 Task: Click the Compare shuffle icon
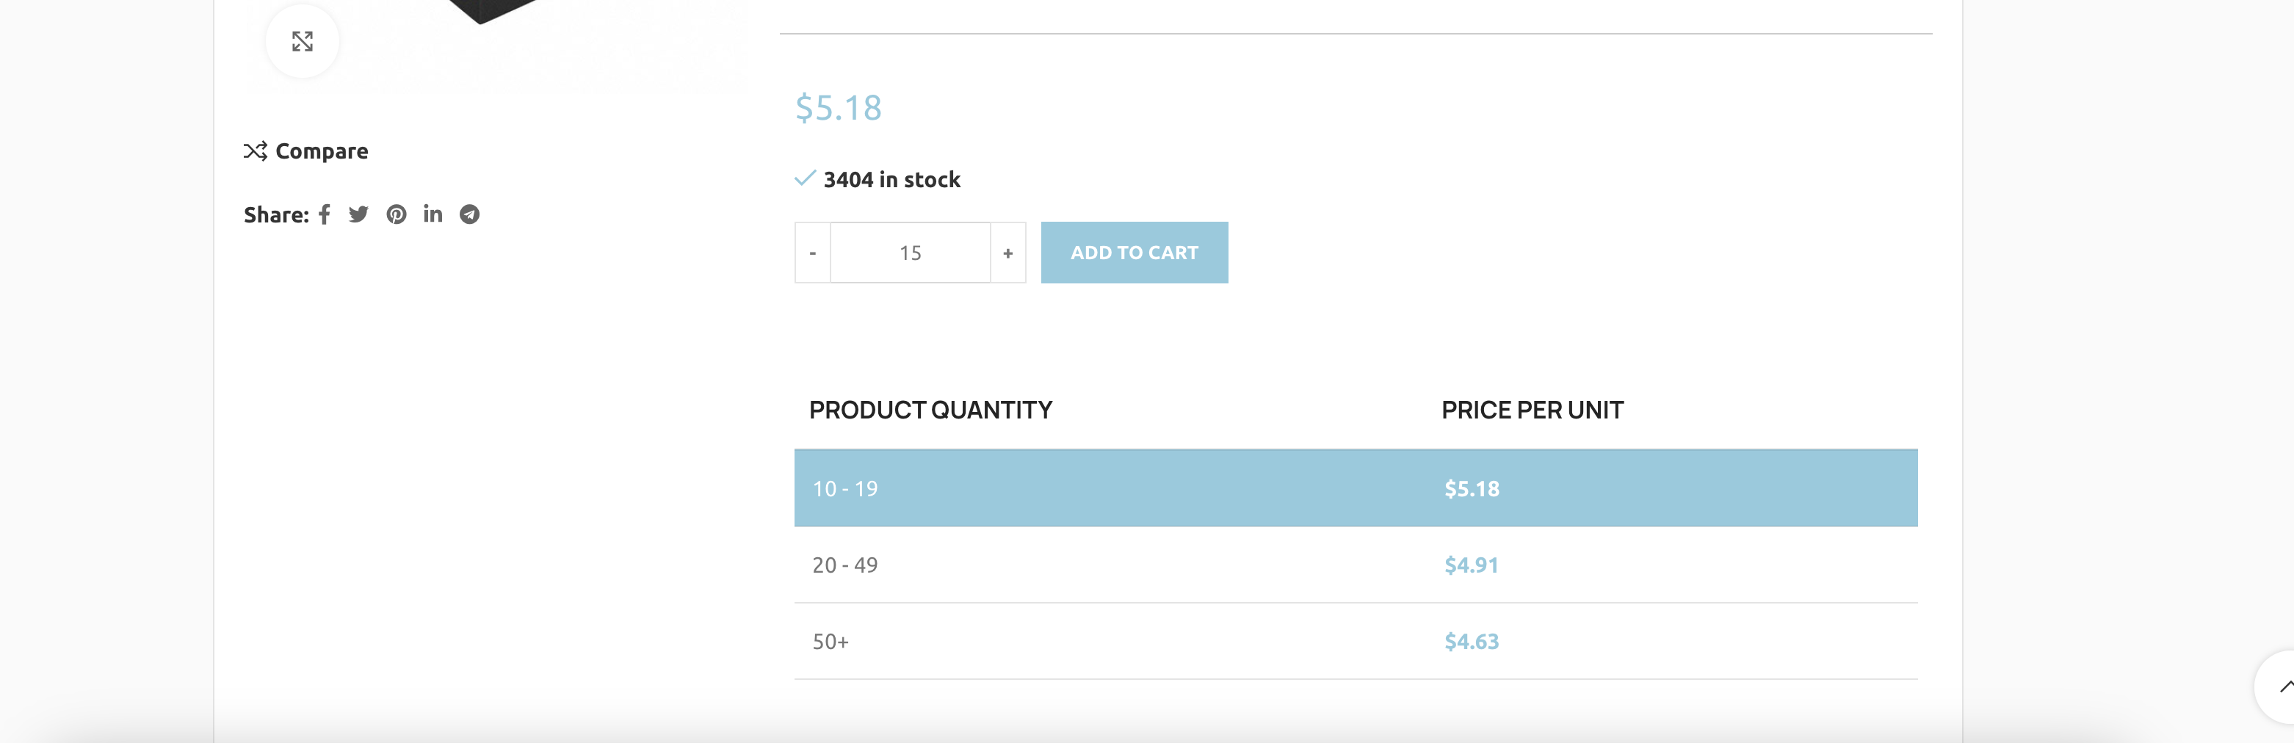point(256,151)
